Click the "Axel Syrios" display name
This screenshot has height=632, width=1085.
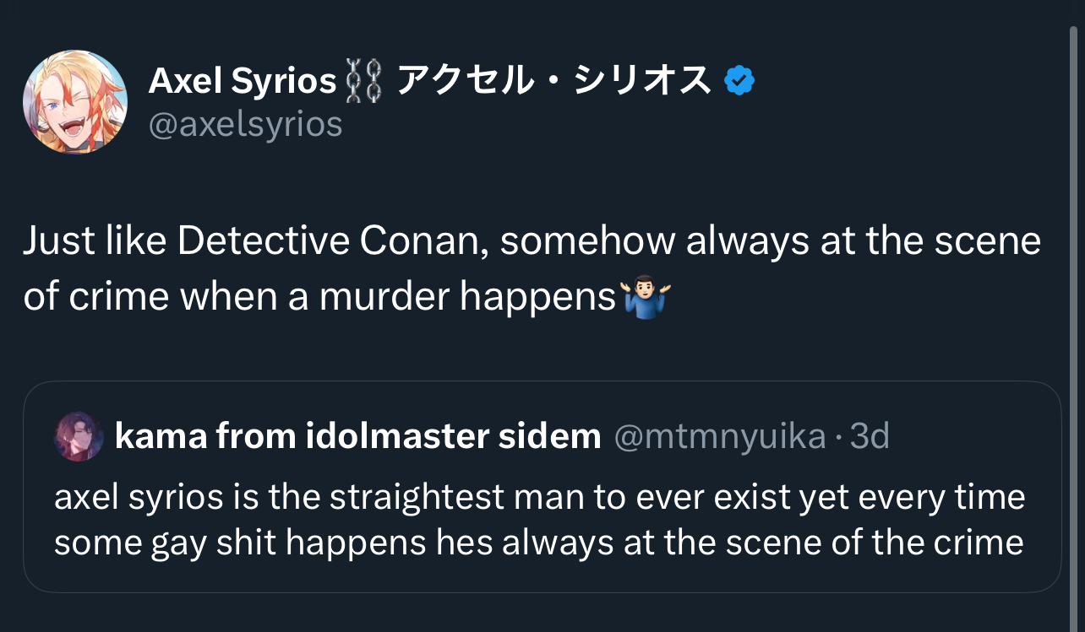click(243, 82)
